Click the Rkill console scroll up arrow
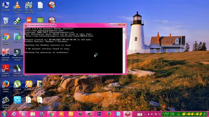This screenshot has width=209, height=117. (124, 29)
